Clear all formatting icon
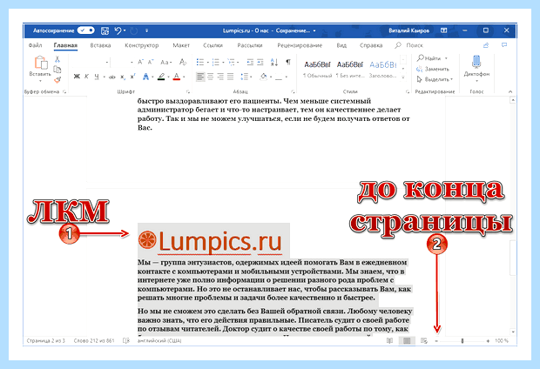The image size is (540, 369). 183,63
